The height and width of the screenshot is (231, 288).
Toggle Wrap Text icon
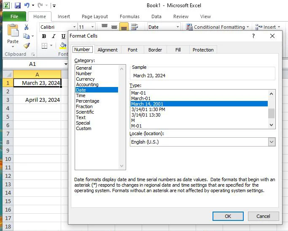pyautogui.click(x=135, y=27)
